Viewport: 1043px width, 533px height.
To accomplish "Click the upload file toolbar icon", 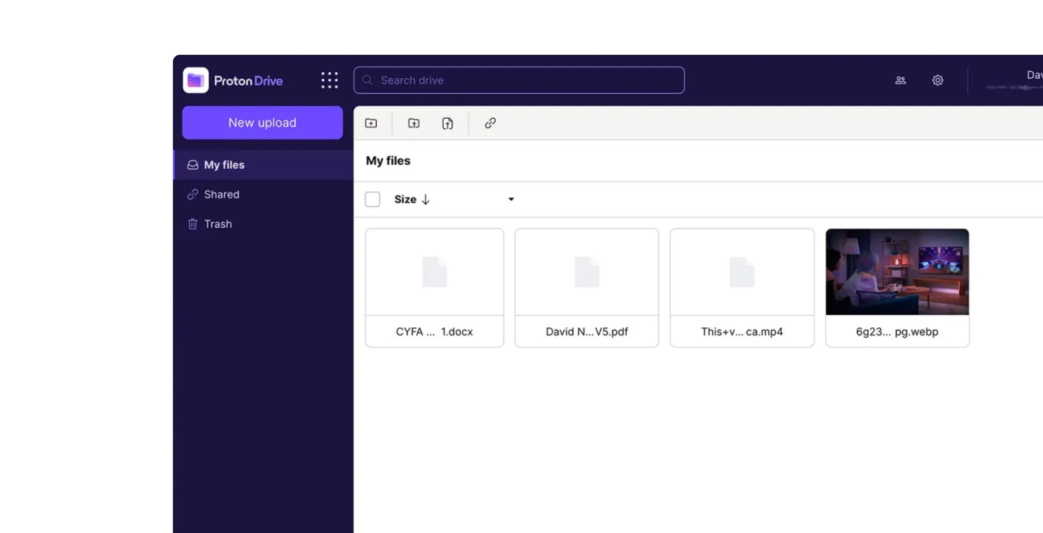I will click(x=447, y=123).
